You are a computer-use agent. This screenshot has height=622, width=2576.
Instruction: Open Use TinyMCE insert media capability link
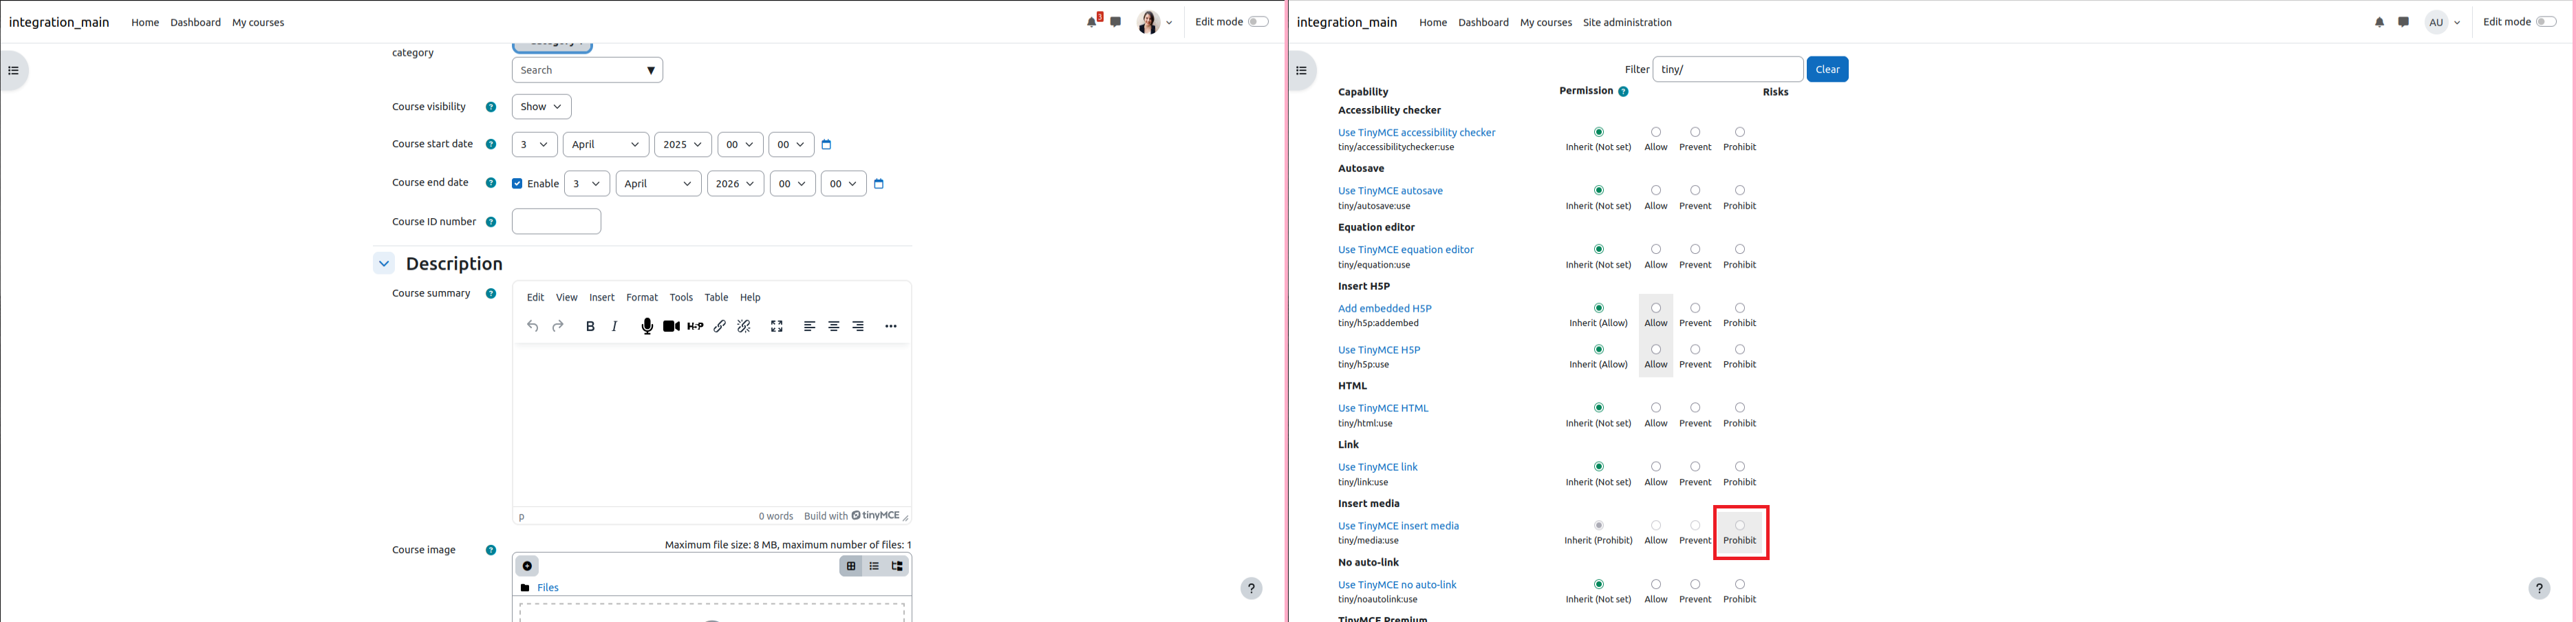pyautogui.click(x=1398, y=526)
